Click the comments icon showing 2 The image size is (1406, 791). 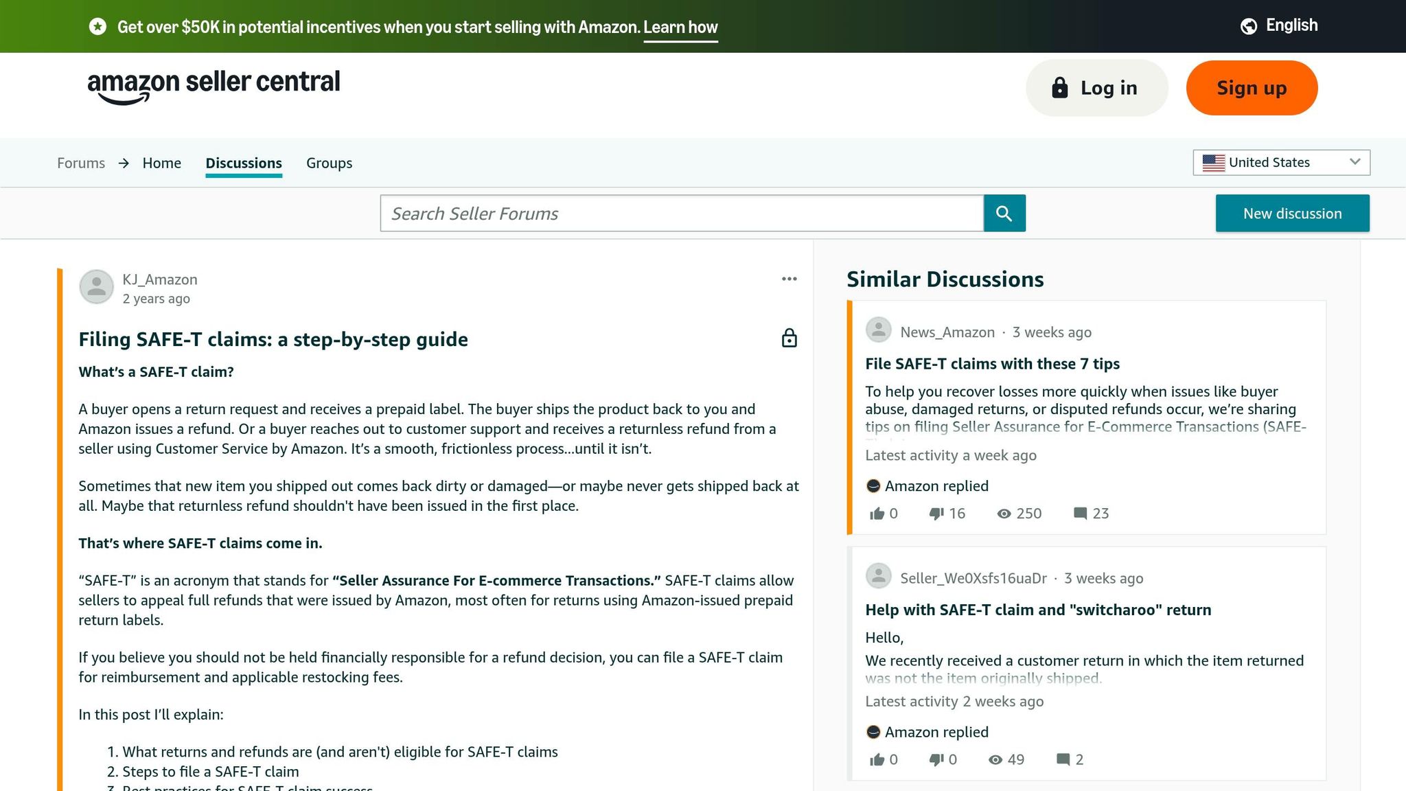point(1063,759)
